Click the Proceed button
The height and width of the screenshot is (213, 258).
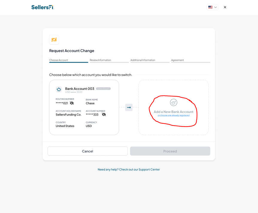(170, 151)
